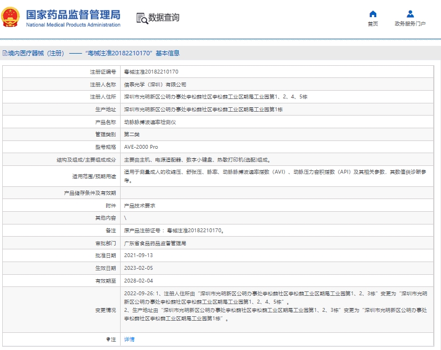Select approval date 2021-09-13
Viewport: 441px width, 350px height.
coord(138,255)
